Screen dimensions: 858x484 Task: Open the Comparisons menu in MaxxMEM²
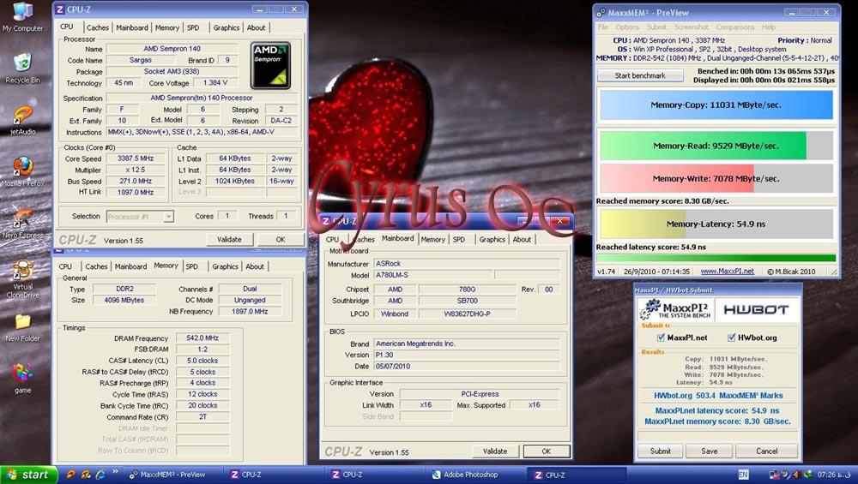[x=735, y=27]
